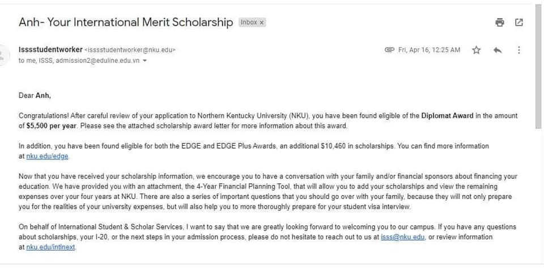Image resolution: width=544 pixels, height=268 pixels.
Task: Open the nku.edu/edge link
Action: (x=51, y=156)
